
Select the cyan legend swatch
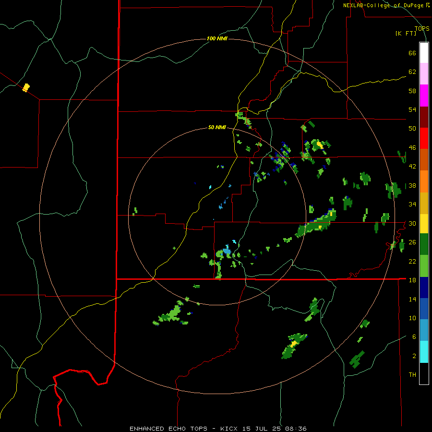click(x=424, y=352)
